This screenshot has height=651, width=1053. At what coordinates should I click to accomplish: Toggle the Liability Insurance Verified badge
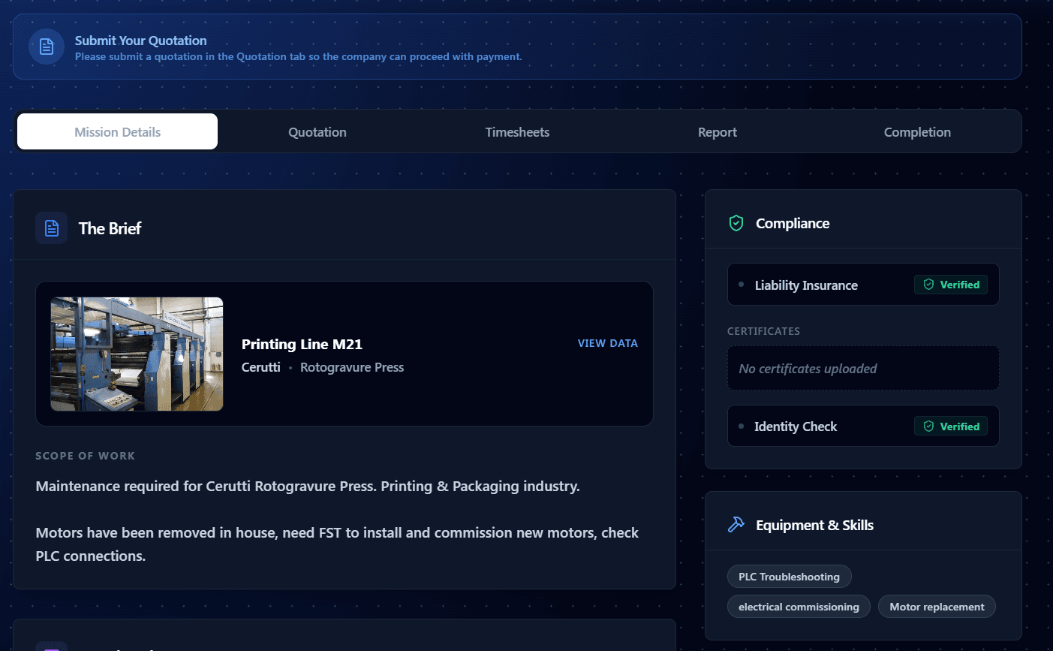[952, 285]
